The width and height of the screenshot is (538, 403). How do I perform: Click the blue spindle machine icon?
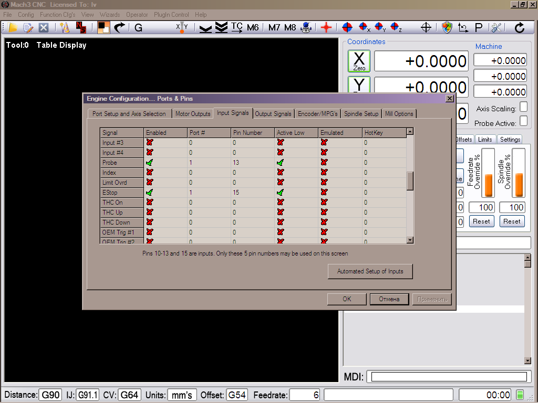point(306,27)
